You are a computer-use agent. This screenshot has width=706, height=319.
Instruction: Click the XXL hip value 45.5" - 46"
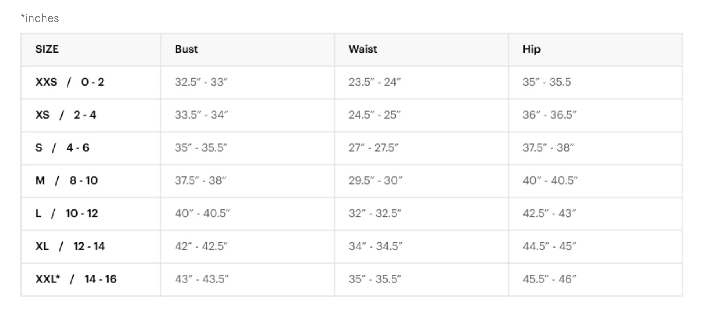549,279
